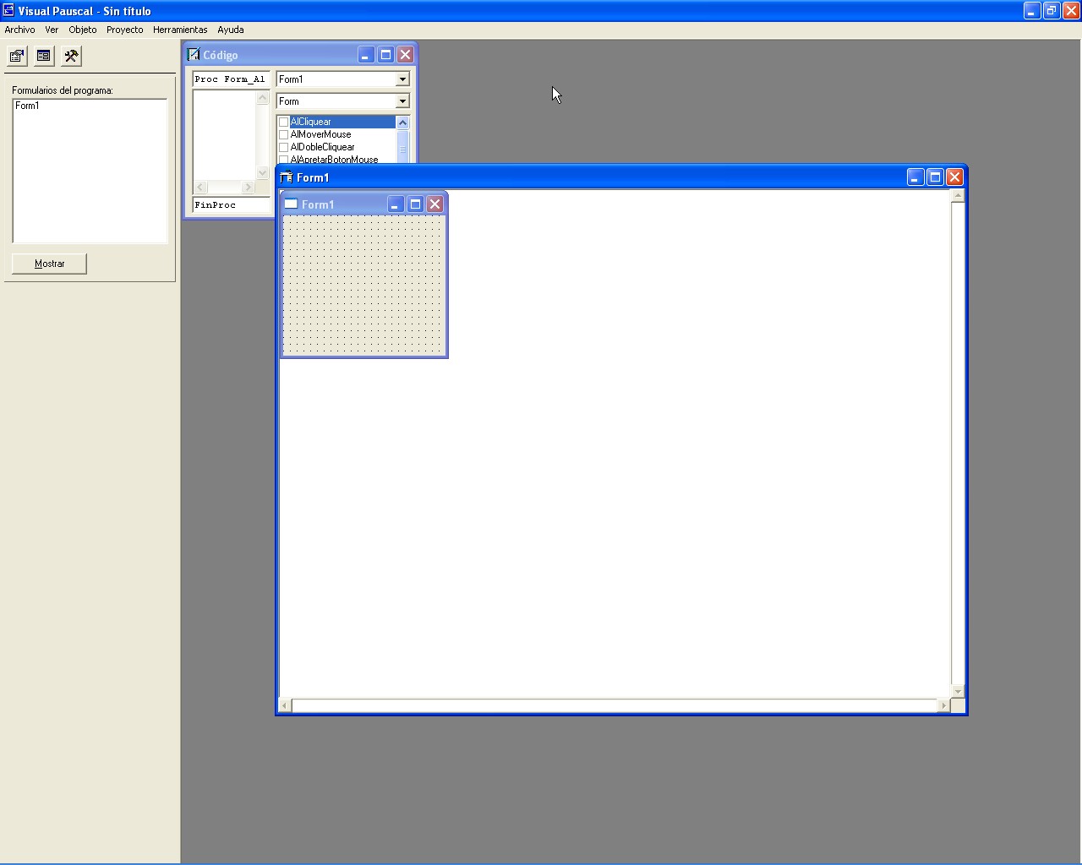Open the Archivo menu
This screenshot has width=1082, height=865.
(20, 30)
